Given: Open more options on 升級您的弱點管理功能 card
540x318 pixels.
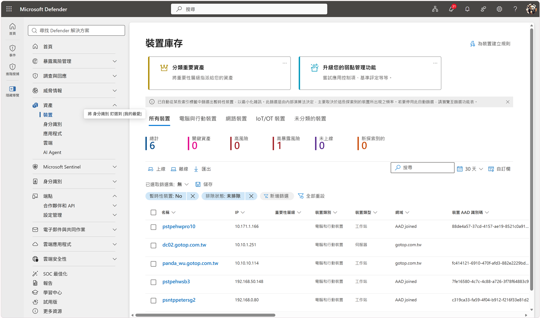Looking at the screenshot, I should tap(435, 63).
